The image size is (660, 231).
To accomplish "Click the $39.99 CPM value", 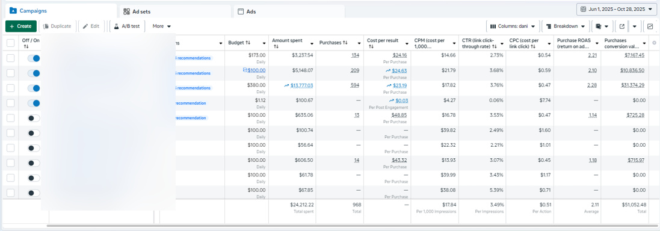I will 448,175.
